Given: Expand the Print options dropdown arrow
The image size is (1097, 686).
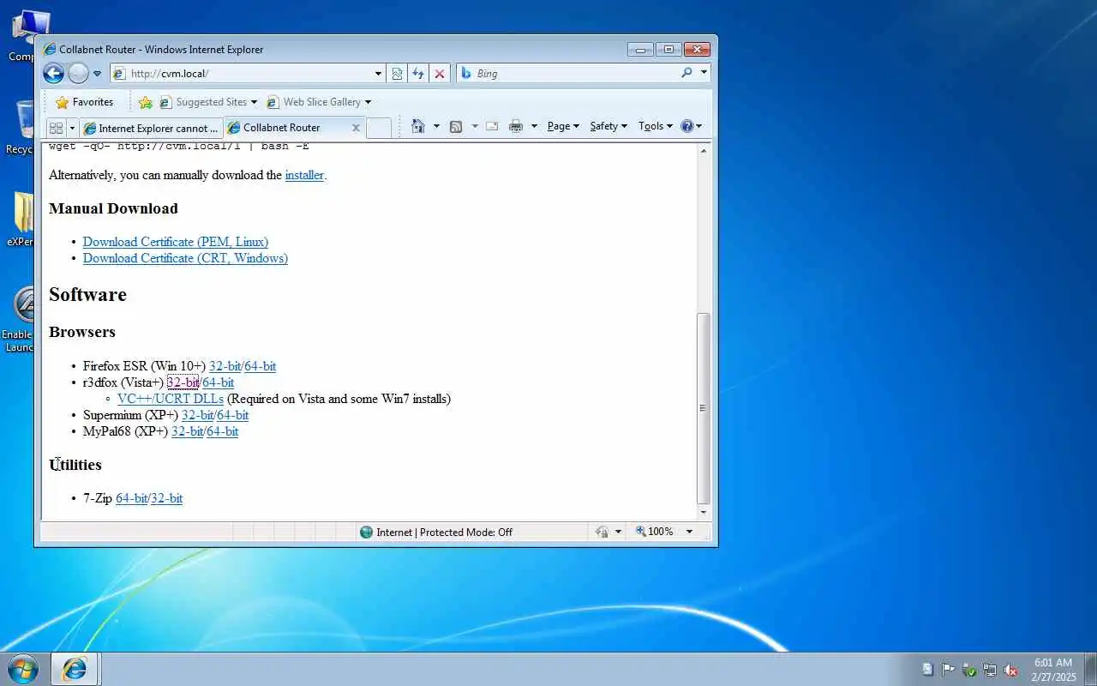Looking at the screenshot, I should pos(534,126).
